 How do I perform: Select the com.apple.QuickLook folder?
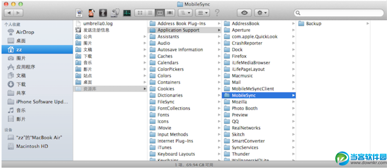(259, 36)
